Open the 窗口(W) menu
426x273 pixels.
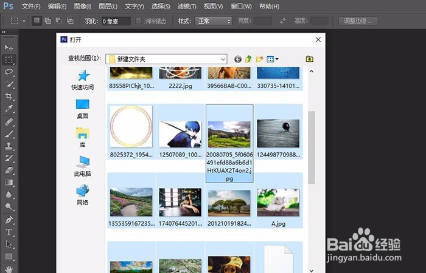(241, 6)
